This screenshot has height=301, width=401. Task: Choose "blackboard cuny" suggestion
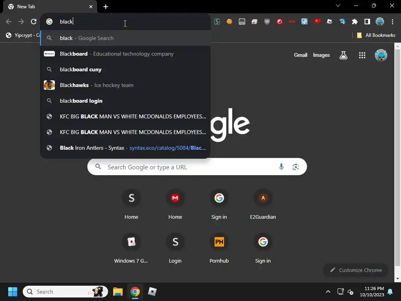click(x=125, y=69)
